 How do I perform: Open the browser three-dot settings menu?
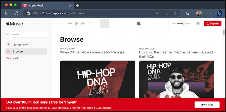[x=209, y=13]
